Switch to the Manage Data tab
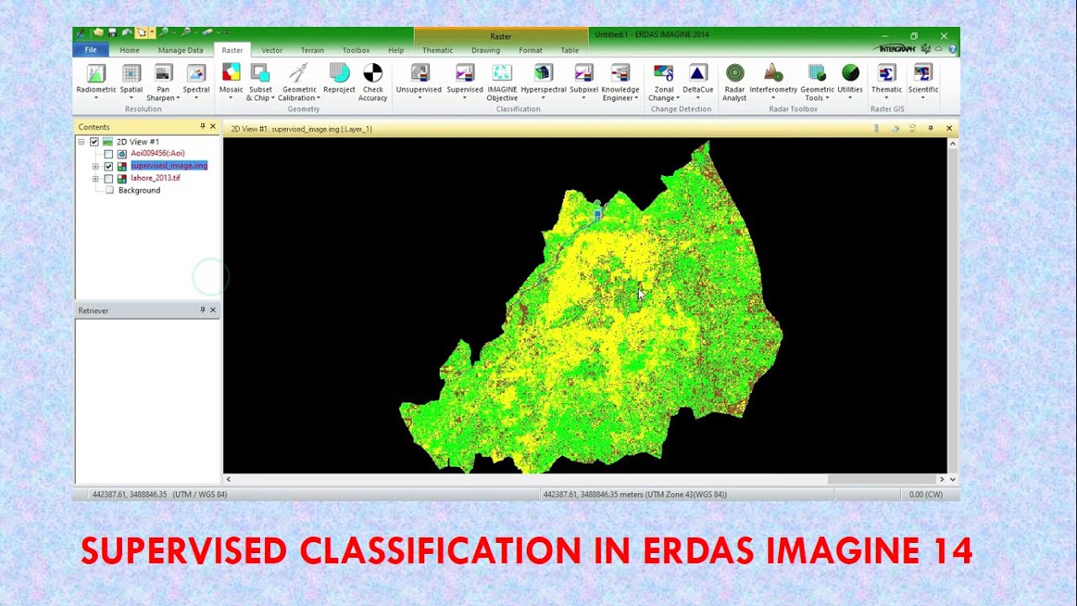The image size is (1077, 606). click(180, 50)
